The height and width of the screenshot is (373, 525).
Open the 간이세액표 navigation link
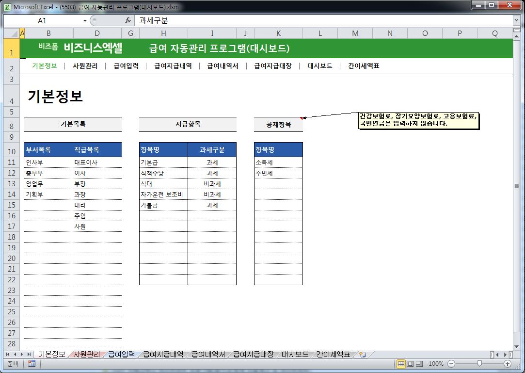point(364,66)
